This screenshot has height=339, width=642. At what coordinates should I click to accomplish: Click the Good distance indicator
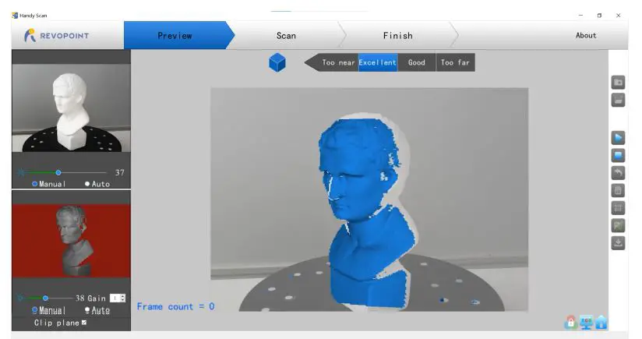(x=416, y=62)
